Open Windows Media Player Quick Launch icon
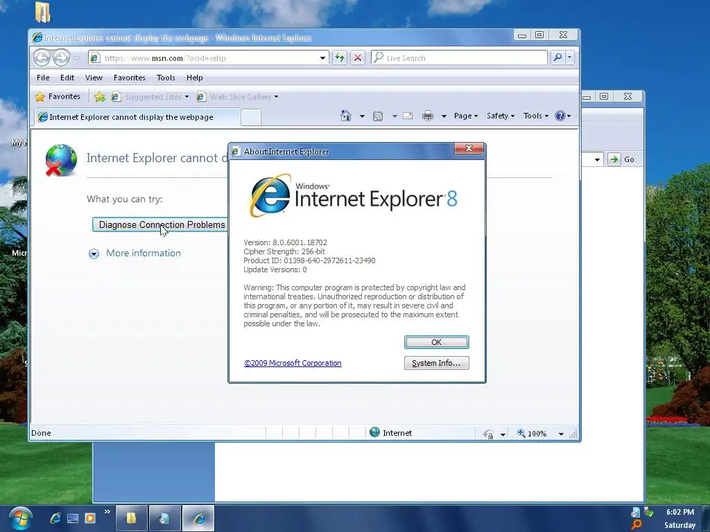Viewport: 710px width, 532px height. point(90,518)
